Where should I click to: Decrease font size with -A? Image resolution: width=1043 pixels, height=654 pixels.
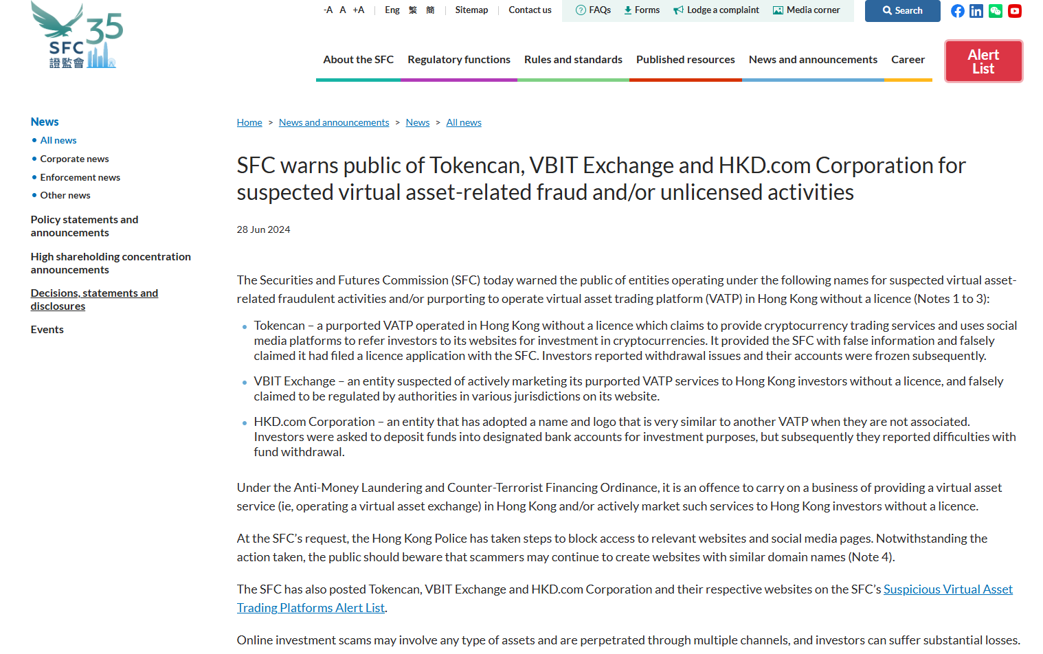(x=328, y=10)
